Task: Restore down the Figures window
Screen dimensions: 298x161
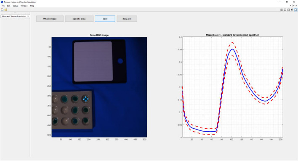Action: pos(287,2)
